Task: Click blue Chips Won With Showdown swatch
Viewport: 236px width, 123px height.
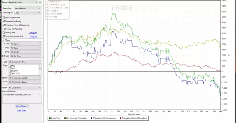Action: coord(91,118)
